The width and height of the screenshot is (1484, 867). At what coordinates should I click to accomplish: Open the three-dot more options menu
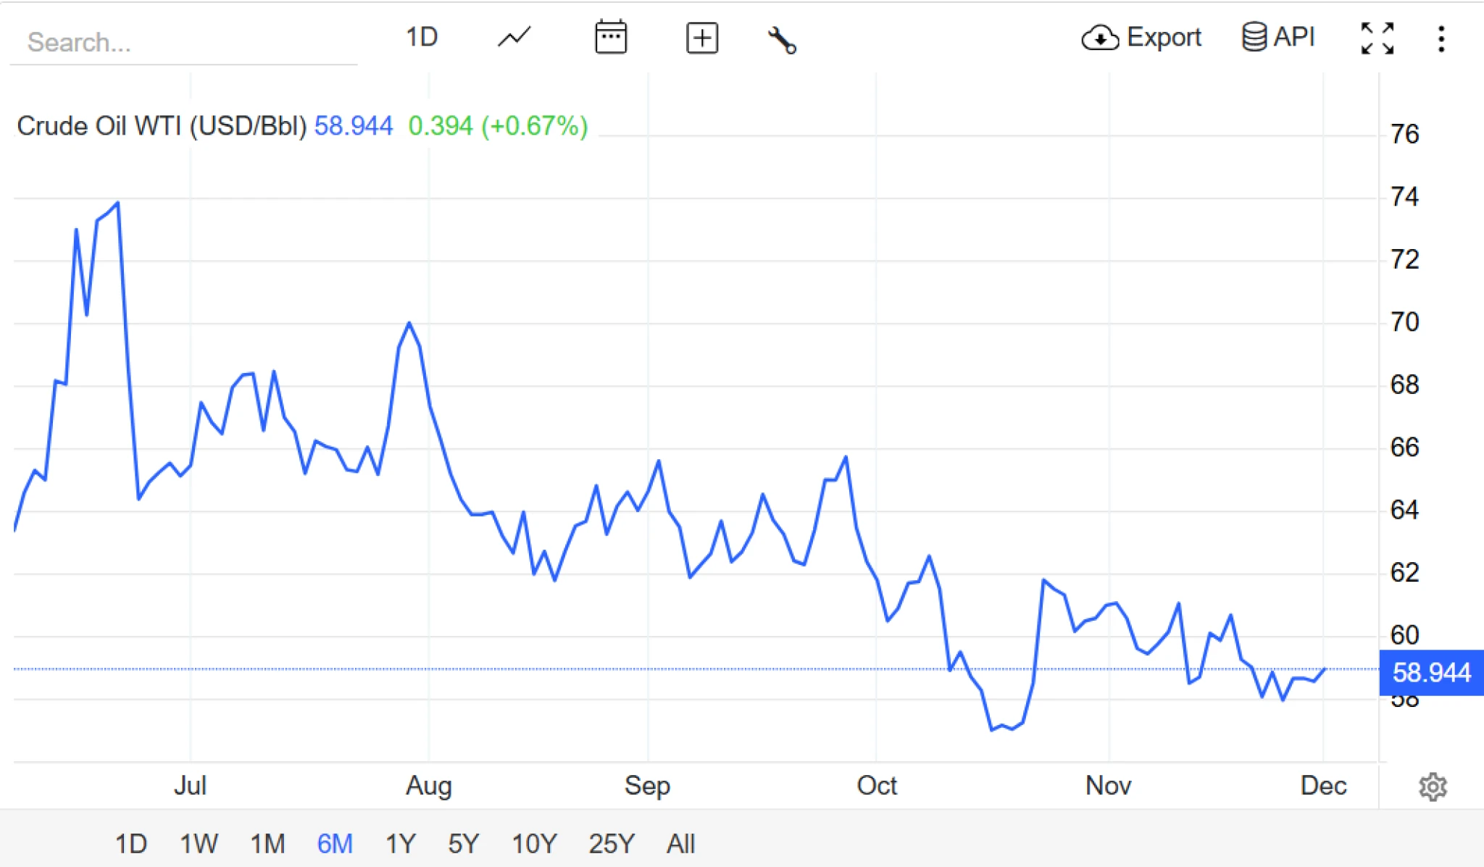(1441, 39)
